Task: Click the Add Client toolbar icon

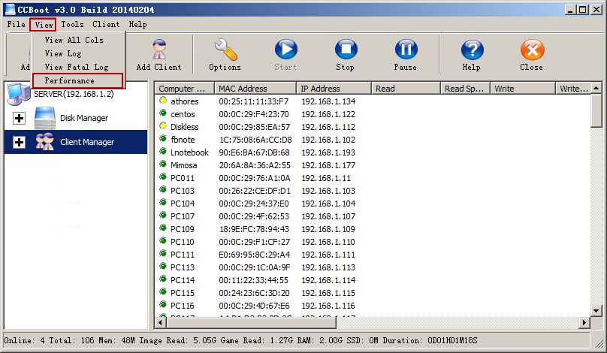Action: point(159,49)
